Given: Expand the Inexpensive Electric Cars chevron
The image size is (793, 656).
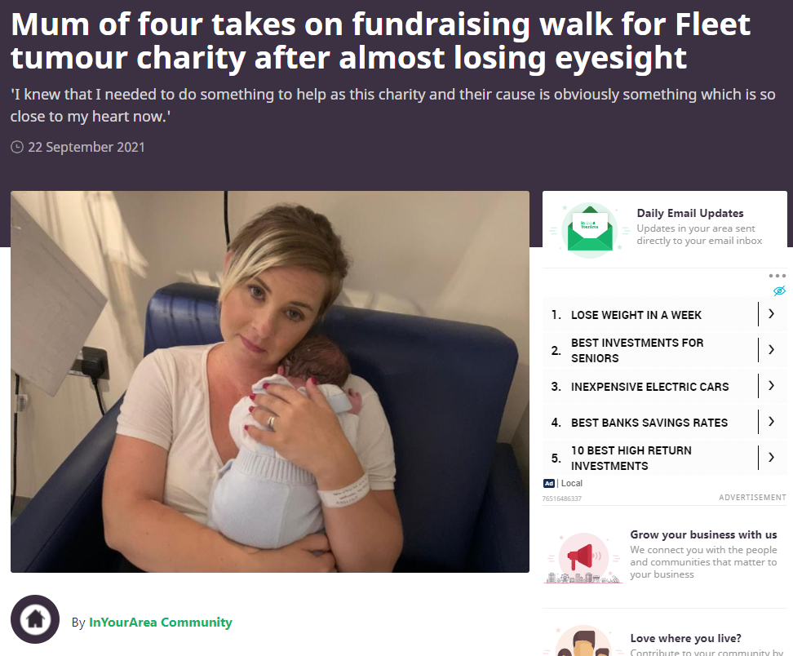Looking at the screenshot, I should (x=771, y=386).
